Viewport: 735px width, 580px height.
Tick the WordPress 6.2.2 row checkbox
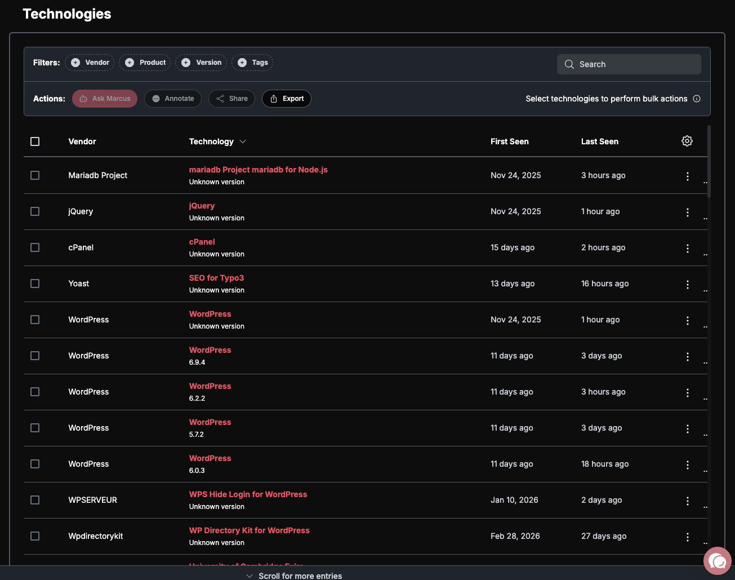point(35,392)
